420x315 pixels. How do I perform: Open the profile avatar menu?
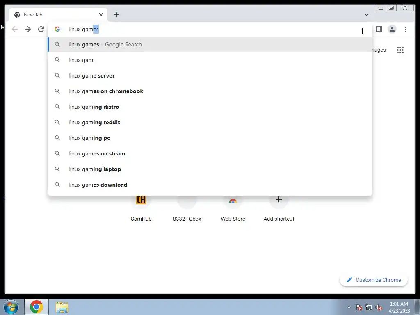tap(392, 29)
